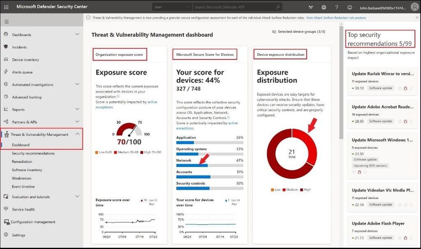Expand Evaluation and tutorials chevron
The width and height of the screenshot is (421, 249).
pyautogui.click(x=77, y=196)
